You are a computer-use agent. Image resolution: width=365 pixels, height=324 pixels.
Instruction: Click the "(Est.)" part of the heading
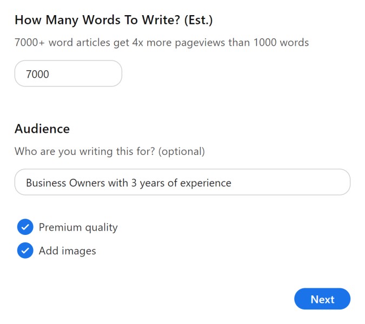pyautogui.click(x=198, y=20)
